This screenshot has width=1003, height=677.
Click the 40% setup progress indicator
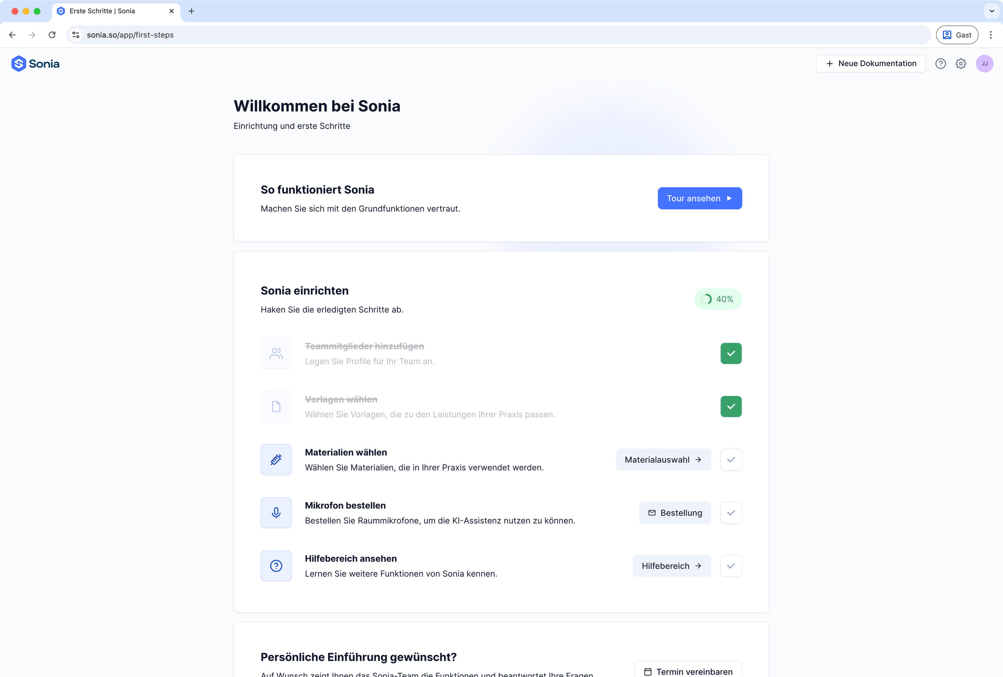(718, 299)
